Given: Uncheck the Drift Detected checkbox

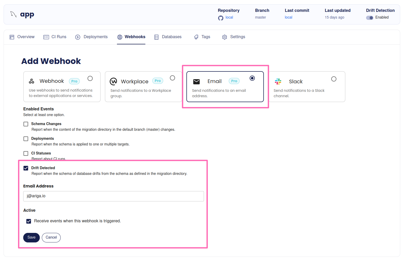Looking at the screenshot, I should tap(26, 168).
